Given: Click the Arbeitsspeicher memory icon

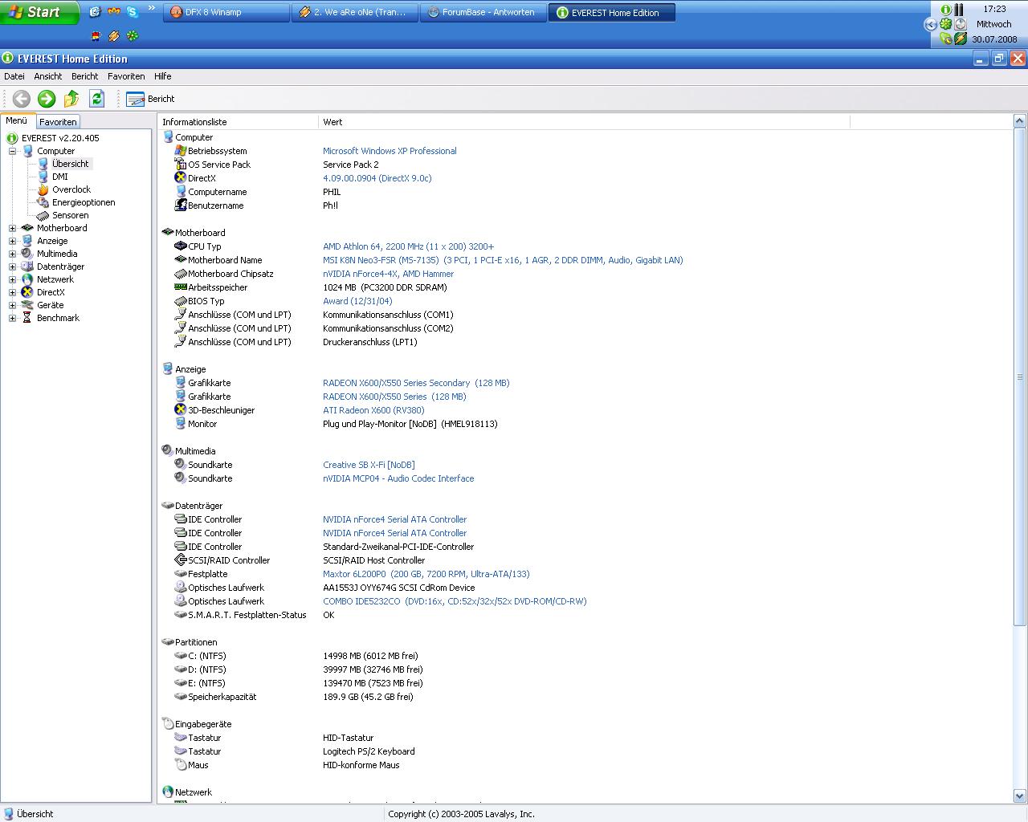Looking at the screenshot, I should pyautogui.click(x=181, y=287).
